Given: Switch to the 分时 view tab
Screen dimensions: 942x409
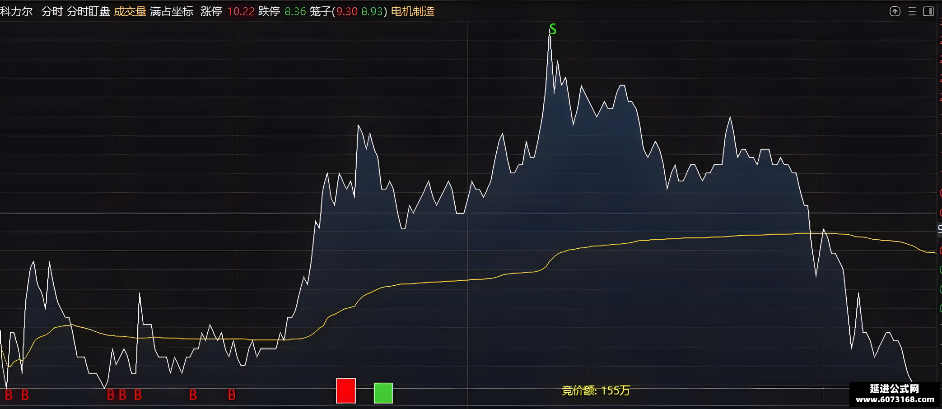Looking at the screenshot, I should [x=52, y=11].
